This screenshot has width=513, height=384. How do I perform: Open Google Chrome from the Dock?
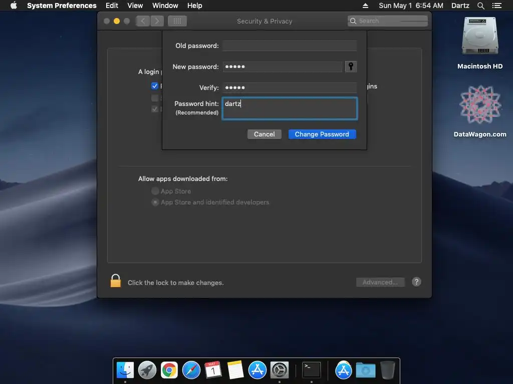point(169,370)
